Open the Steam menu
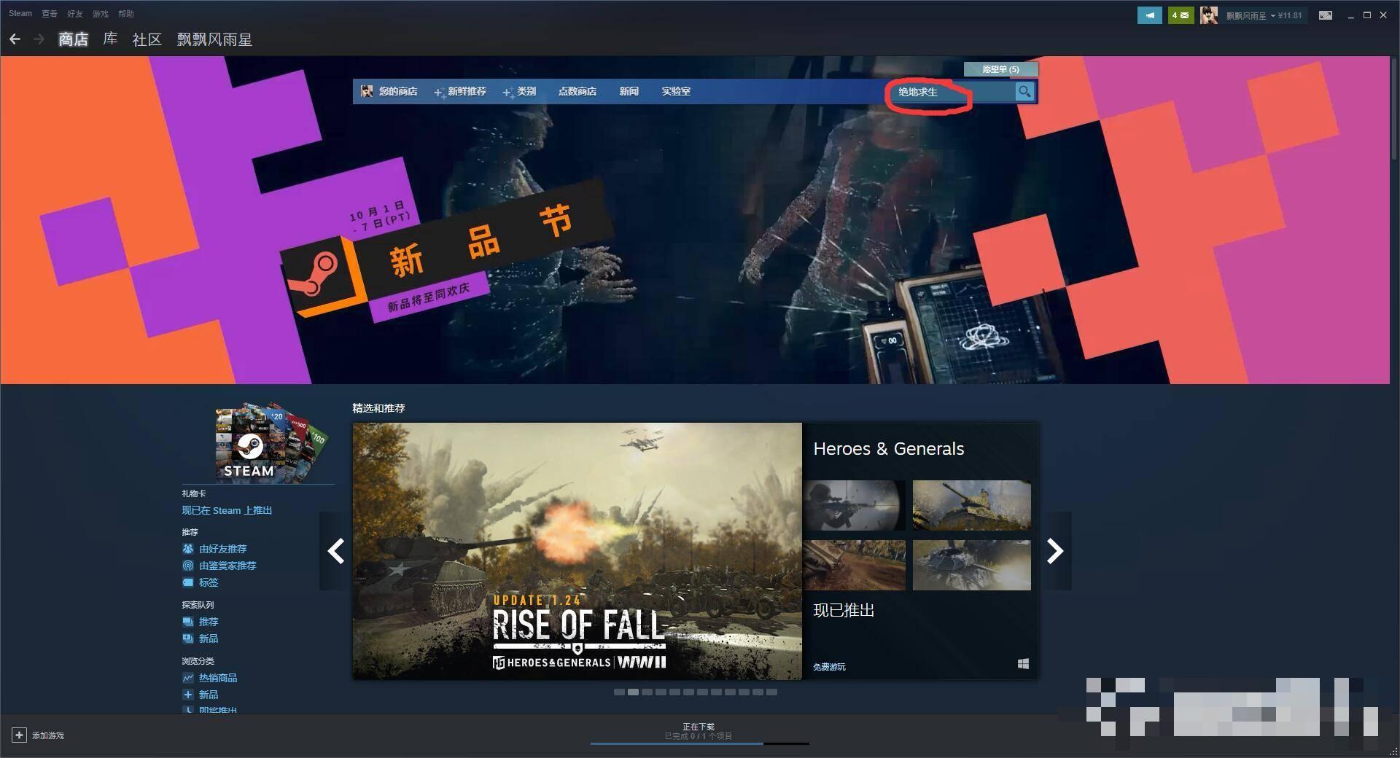The width and height of the screenshot is (1400, 758). (x=20, y=13)
